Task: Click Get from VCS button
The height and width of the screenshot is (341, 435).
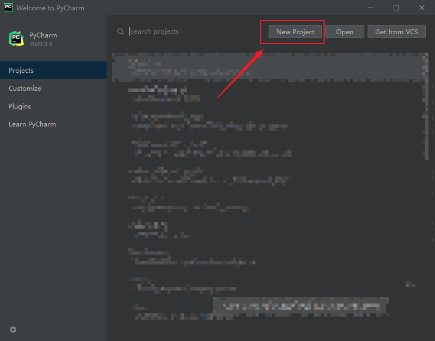Action: coord(396,31)
